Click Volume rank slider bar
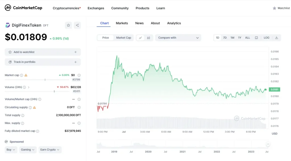 [x=37, y=92]
